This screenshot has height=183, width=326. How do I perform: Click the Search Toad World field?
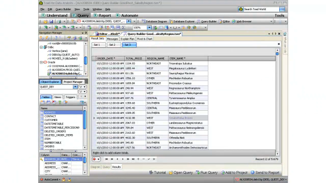(261, 9)
